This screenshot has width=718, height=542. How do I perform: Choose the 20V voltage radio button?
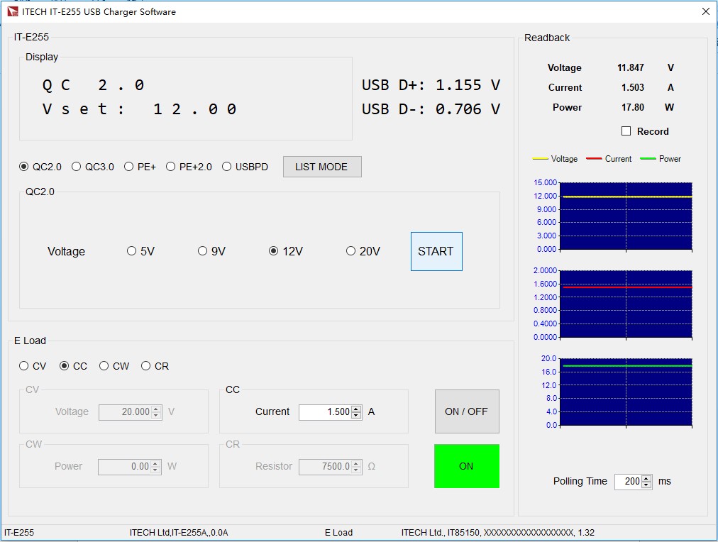[350, 251]
